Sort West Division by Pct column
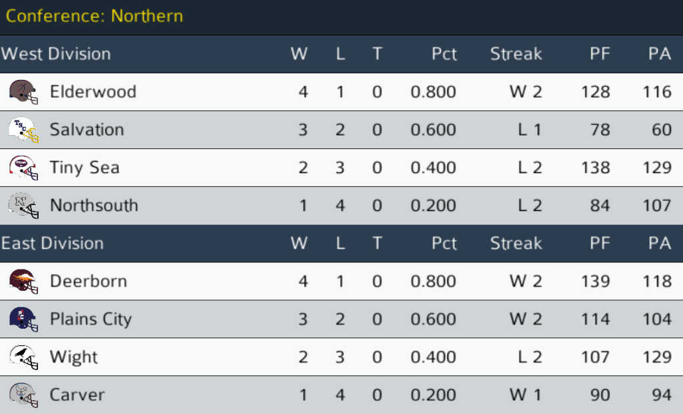683x414 pixels. [x=444, y=54]
